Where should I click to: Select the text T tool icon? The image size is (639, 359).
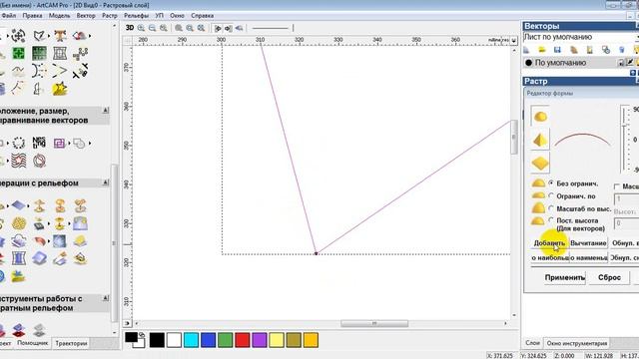tap(60, 36)
